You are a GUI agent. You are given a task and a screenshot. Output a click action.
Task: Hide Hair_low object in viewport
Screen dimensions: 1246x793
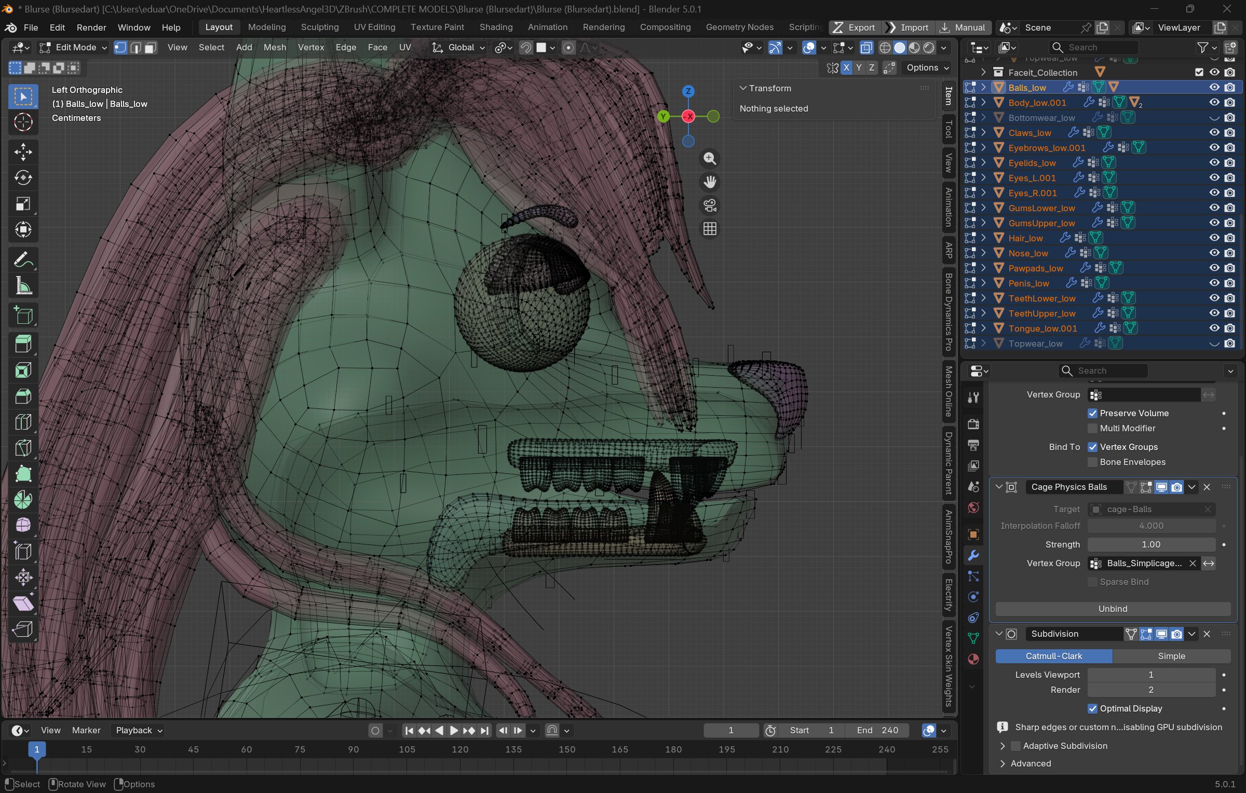[1214, 238]
